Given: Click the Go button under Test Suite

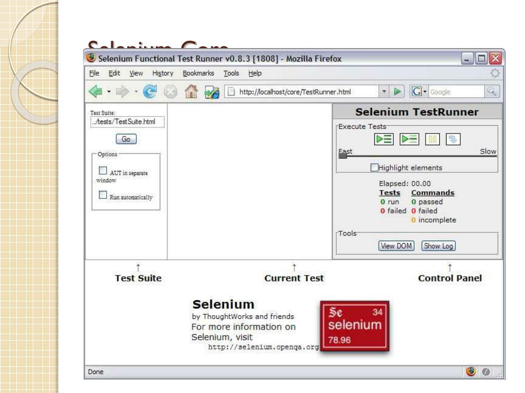Looking at the screenshot, I should [126, 139].
